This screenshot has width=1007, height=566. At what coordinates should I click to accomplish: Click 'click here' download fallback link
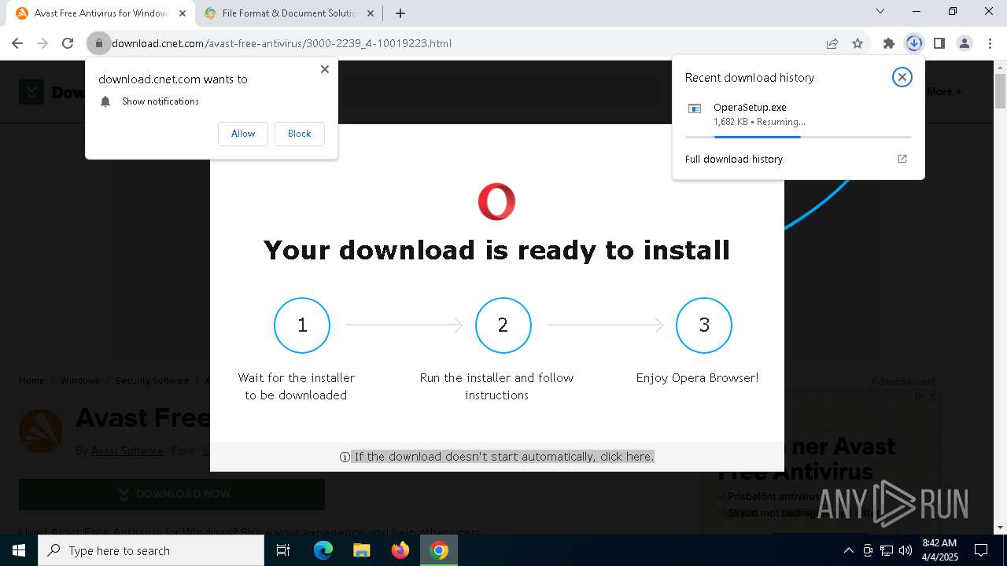tap(626, 457)
